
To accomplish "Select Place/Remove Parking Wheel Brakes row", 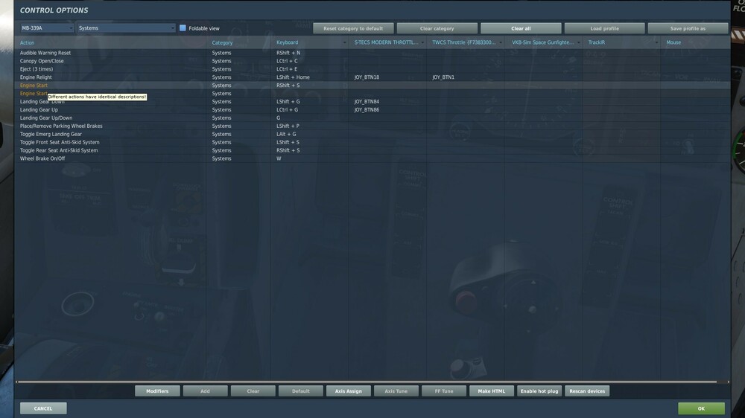I will coord(372,126).
